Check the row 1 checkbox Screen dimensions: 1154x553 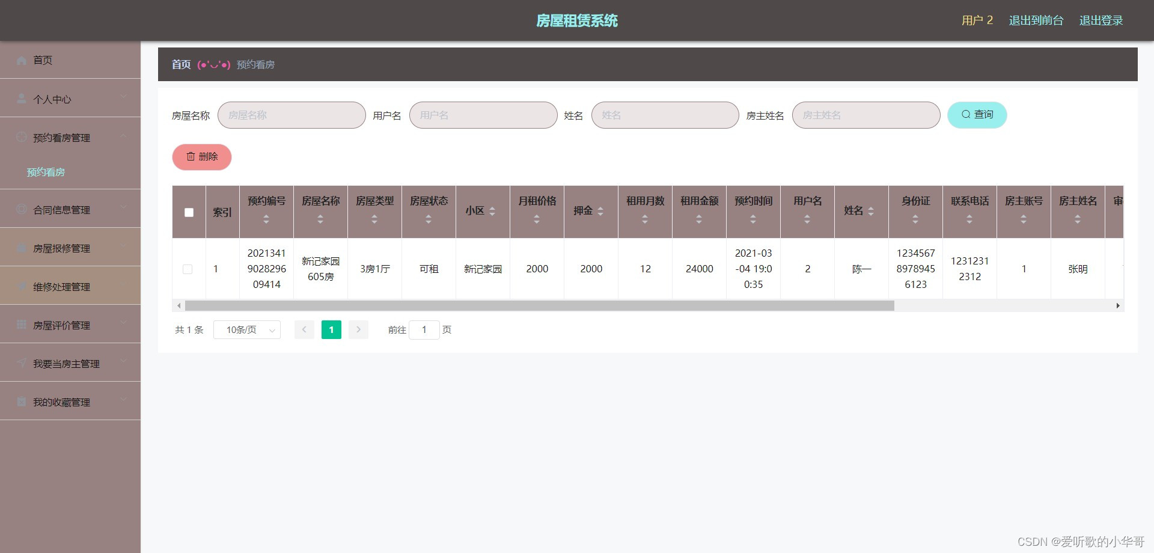[x=188, y=269]
